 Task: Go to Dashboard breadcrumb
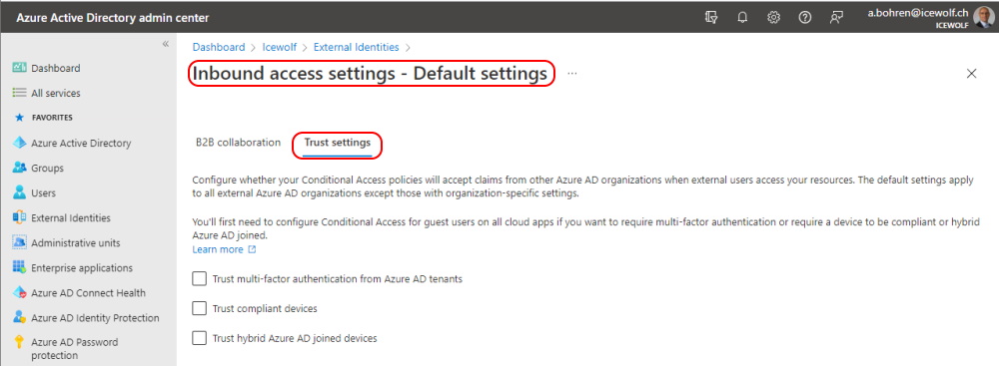coord(219,47)
